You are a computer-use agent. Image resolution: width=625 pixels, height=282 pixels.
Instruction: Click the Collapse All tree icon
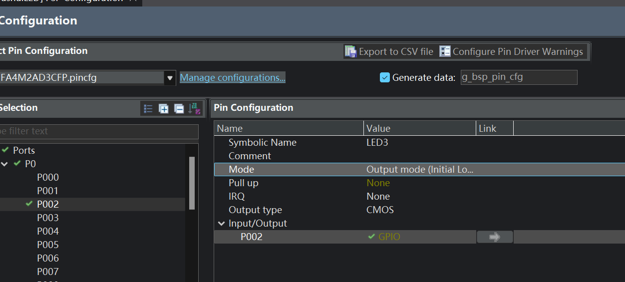(x=179, y=108)
